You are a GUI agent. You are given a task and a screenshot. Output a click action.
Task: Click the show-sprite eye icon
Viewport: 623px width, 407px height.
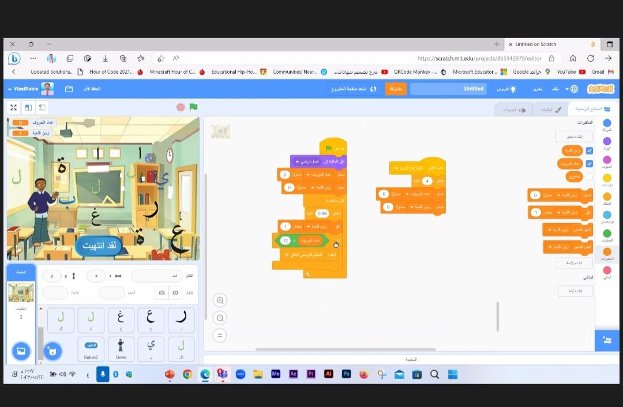click(x=175, y=293)
